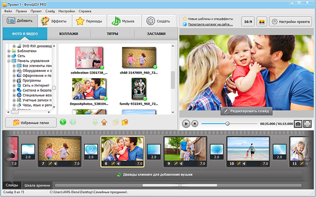Screen dimensions: 316x197
Task: Open the Добавить tab
Action: click(x=20, y=21)
